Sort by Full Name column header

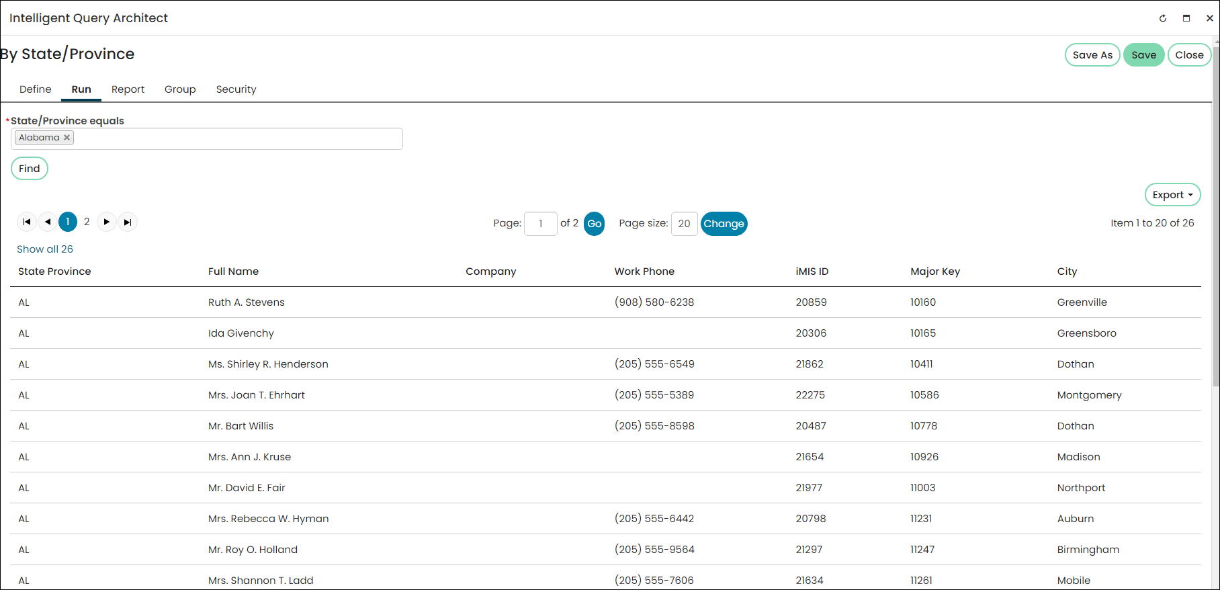[x=233, y=271]
